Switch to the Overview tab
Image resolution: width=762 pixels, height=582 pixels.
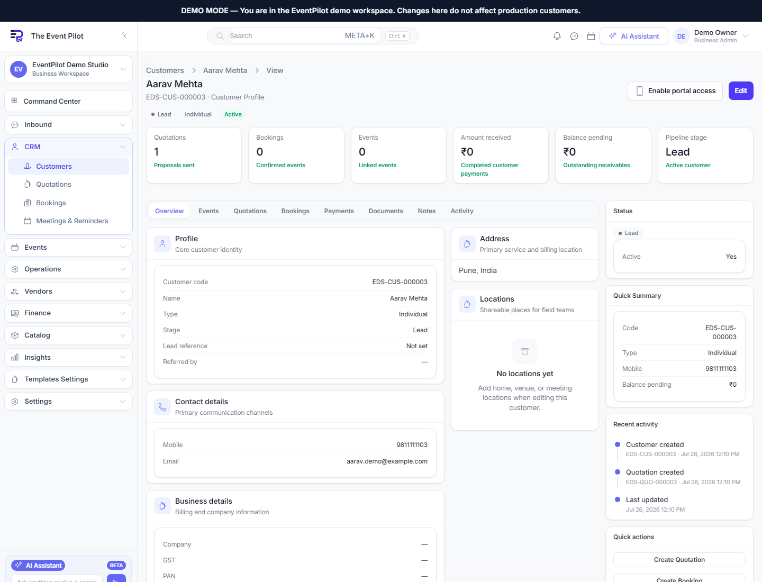coord(169,211)
